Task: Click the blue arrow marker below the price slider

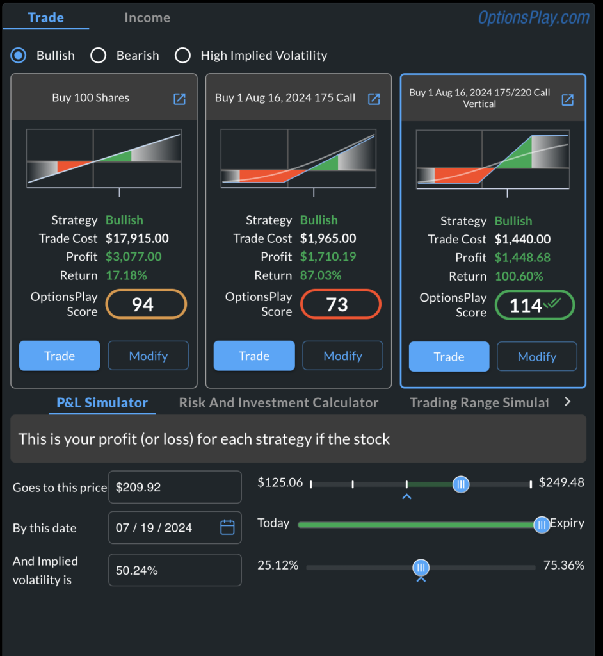Action: [x=407, y=496]
